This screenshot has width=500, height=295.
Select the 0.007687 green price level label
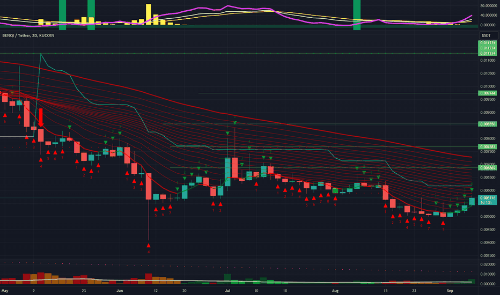488,147
